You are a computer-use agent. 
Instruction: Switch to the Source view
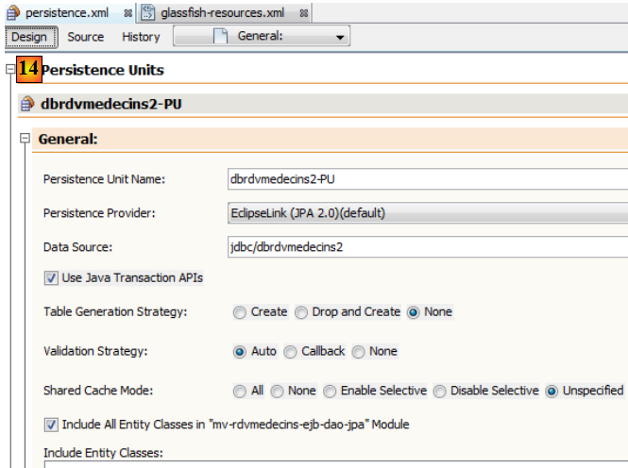click(x=86, y=37)
